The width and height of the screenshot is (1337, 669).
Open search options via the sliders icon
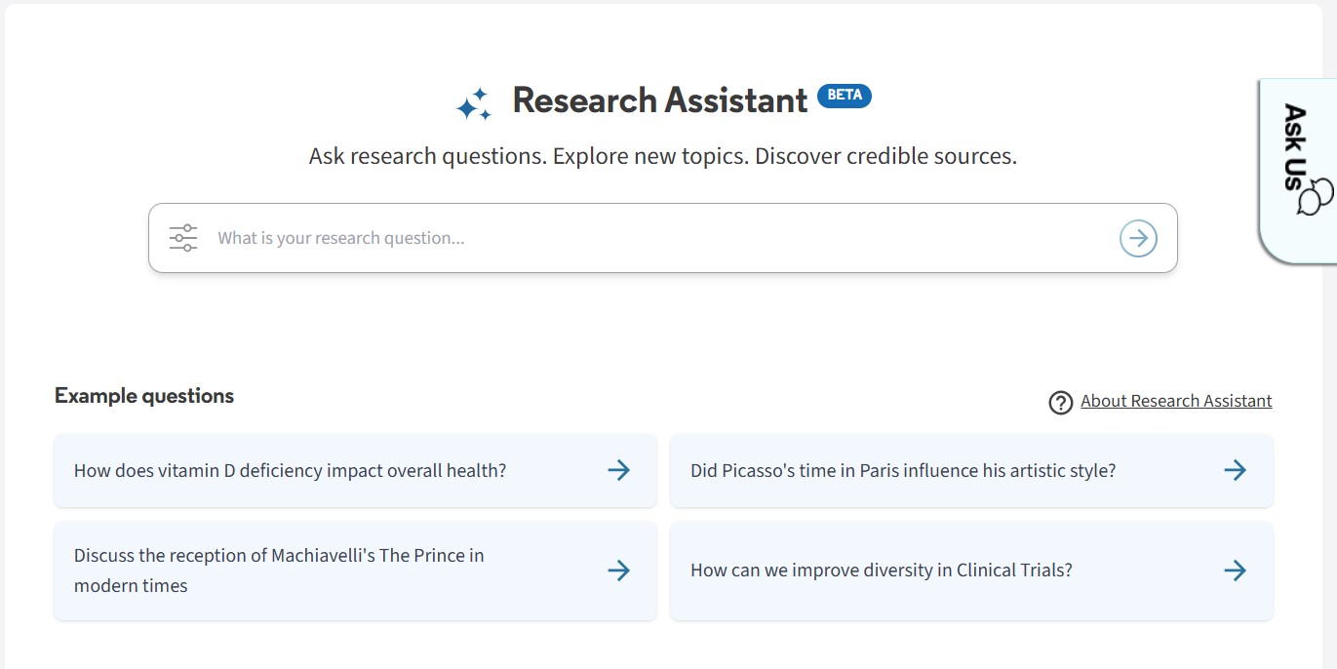click(182, 237)
